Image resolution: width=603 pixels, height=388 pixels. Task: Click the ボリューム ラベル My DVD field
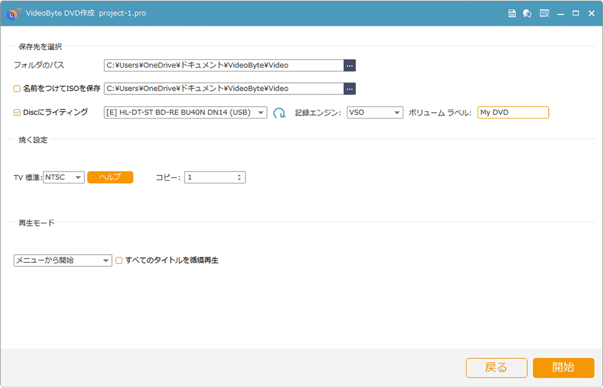pos(513,113)
